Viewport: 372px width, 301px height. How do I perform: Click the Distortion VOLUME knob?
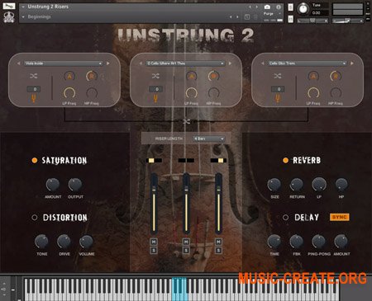[x=86, y=242]
